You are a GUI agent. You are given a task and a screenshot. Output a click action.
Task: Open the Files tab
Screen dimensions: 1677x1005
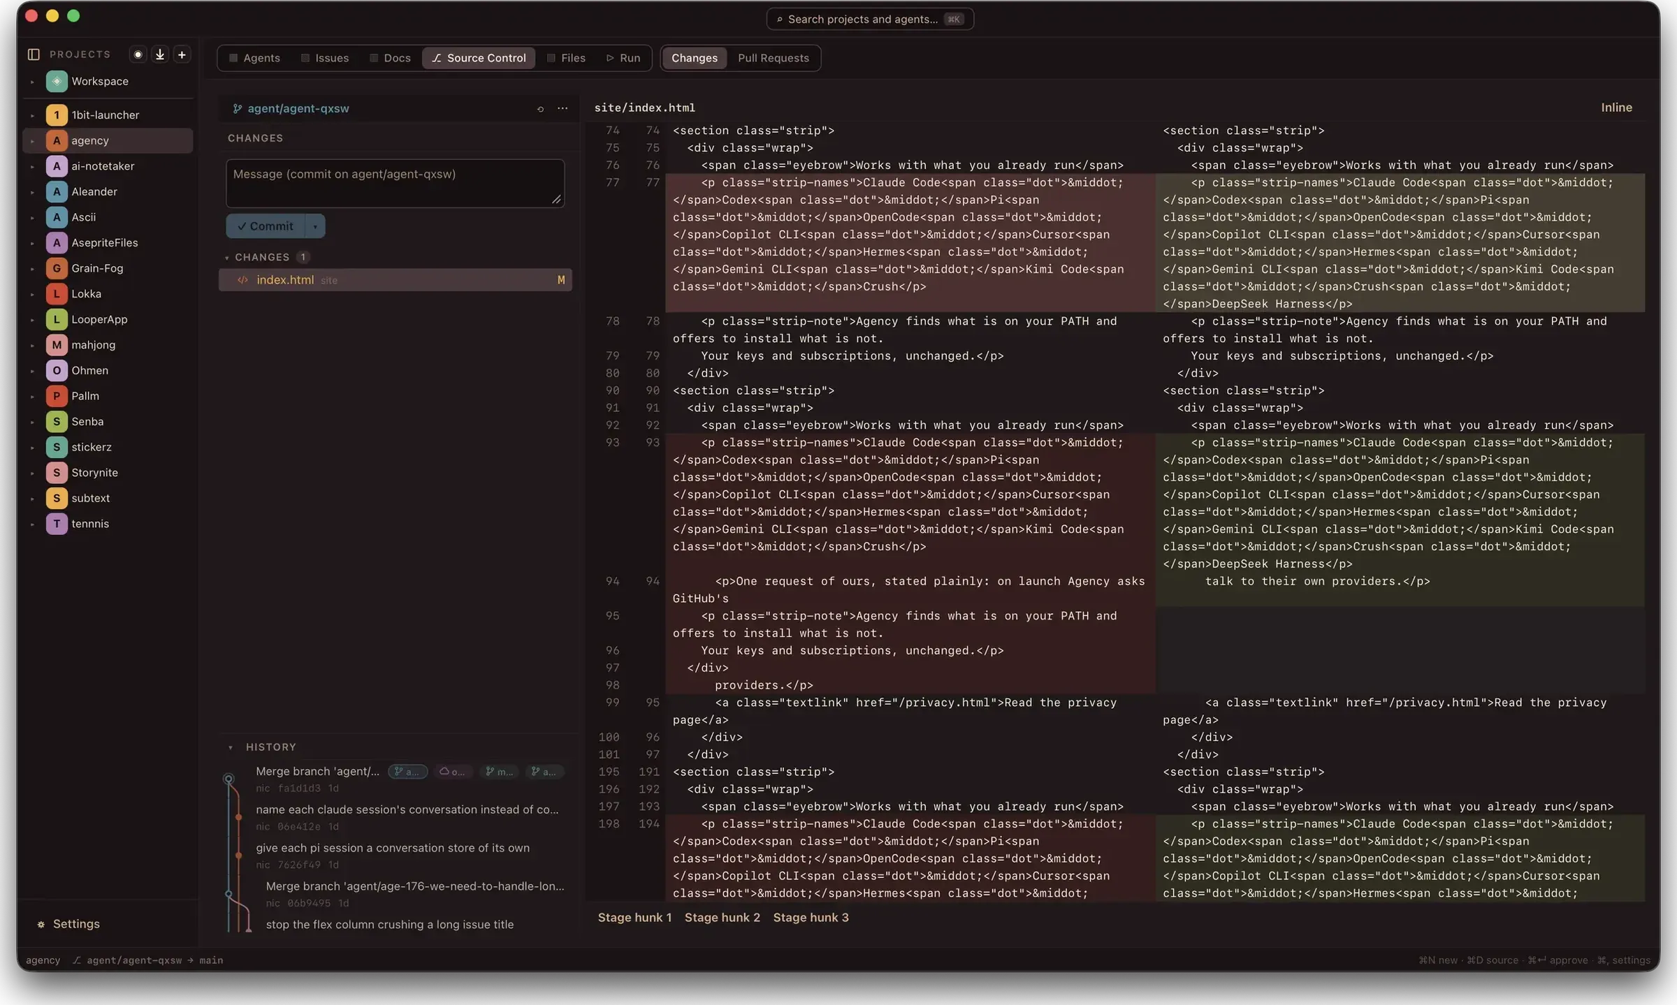coord(566,58)
